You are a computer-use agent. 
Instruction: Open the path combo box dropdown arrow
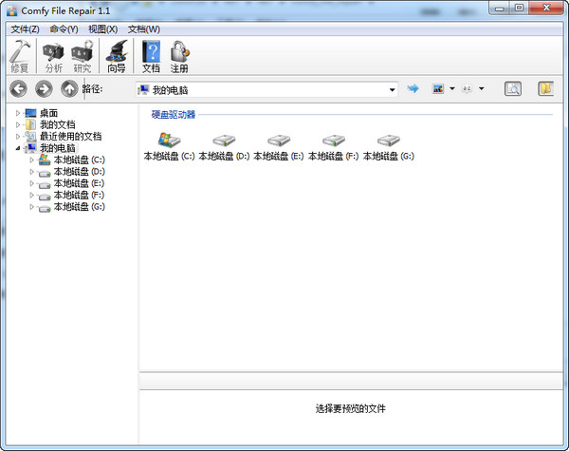tap(392, 90)
